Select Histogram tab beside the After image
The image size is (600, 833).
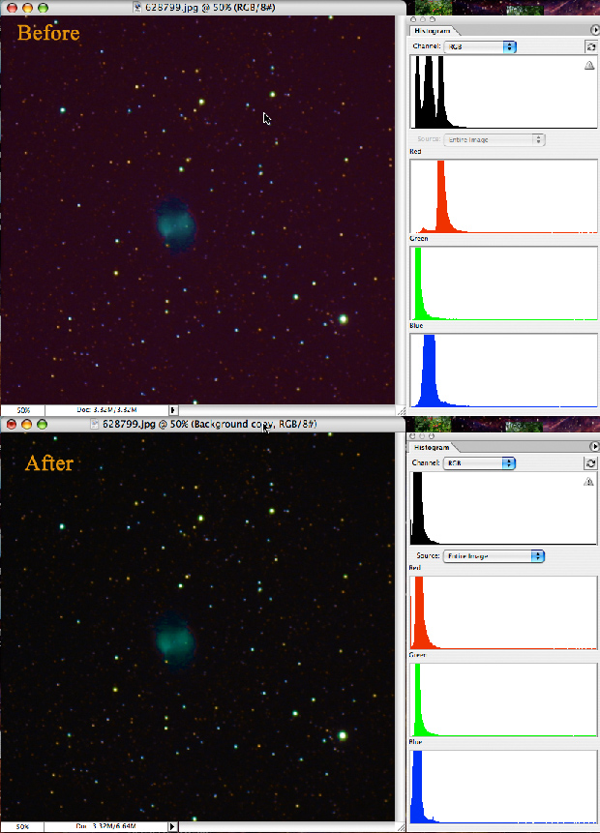pyautogui.click(x=432, y=447)
